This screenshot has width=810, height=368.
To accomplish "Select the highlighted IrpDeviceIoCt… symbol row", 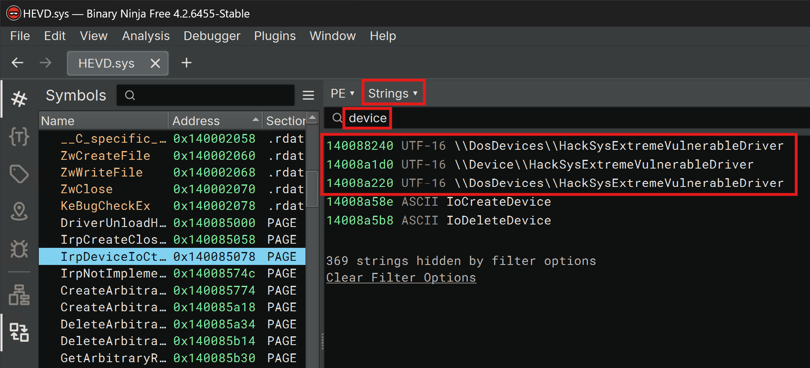I will pyautogui.click(x=172, y=257).
